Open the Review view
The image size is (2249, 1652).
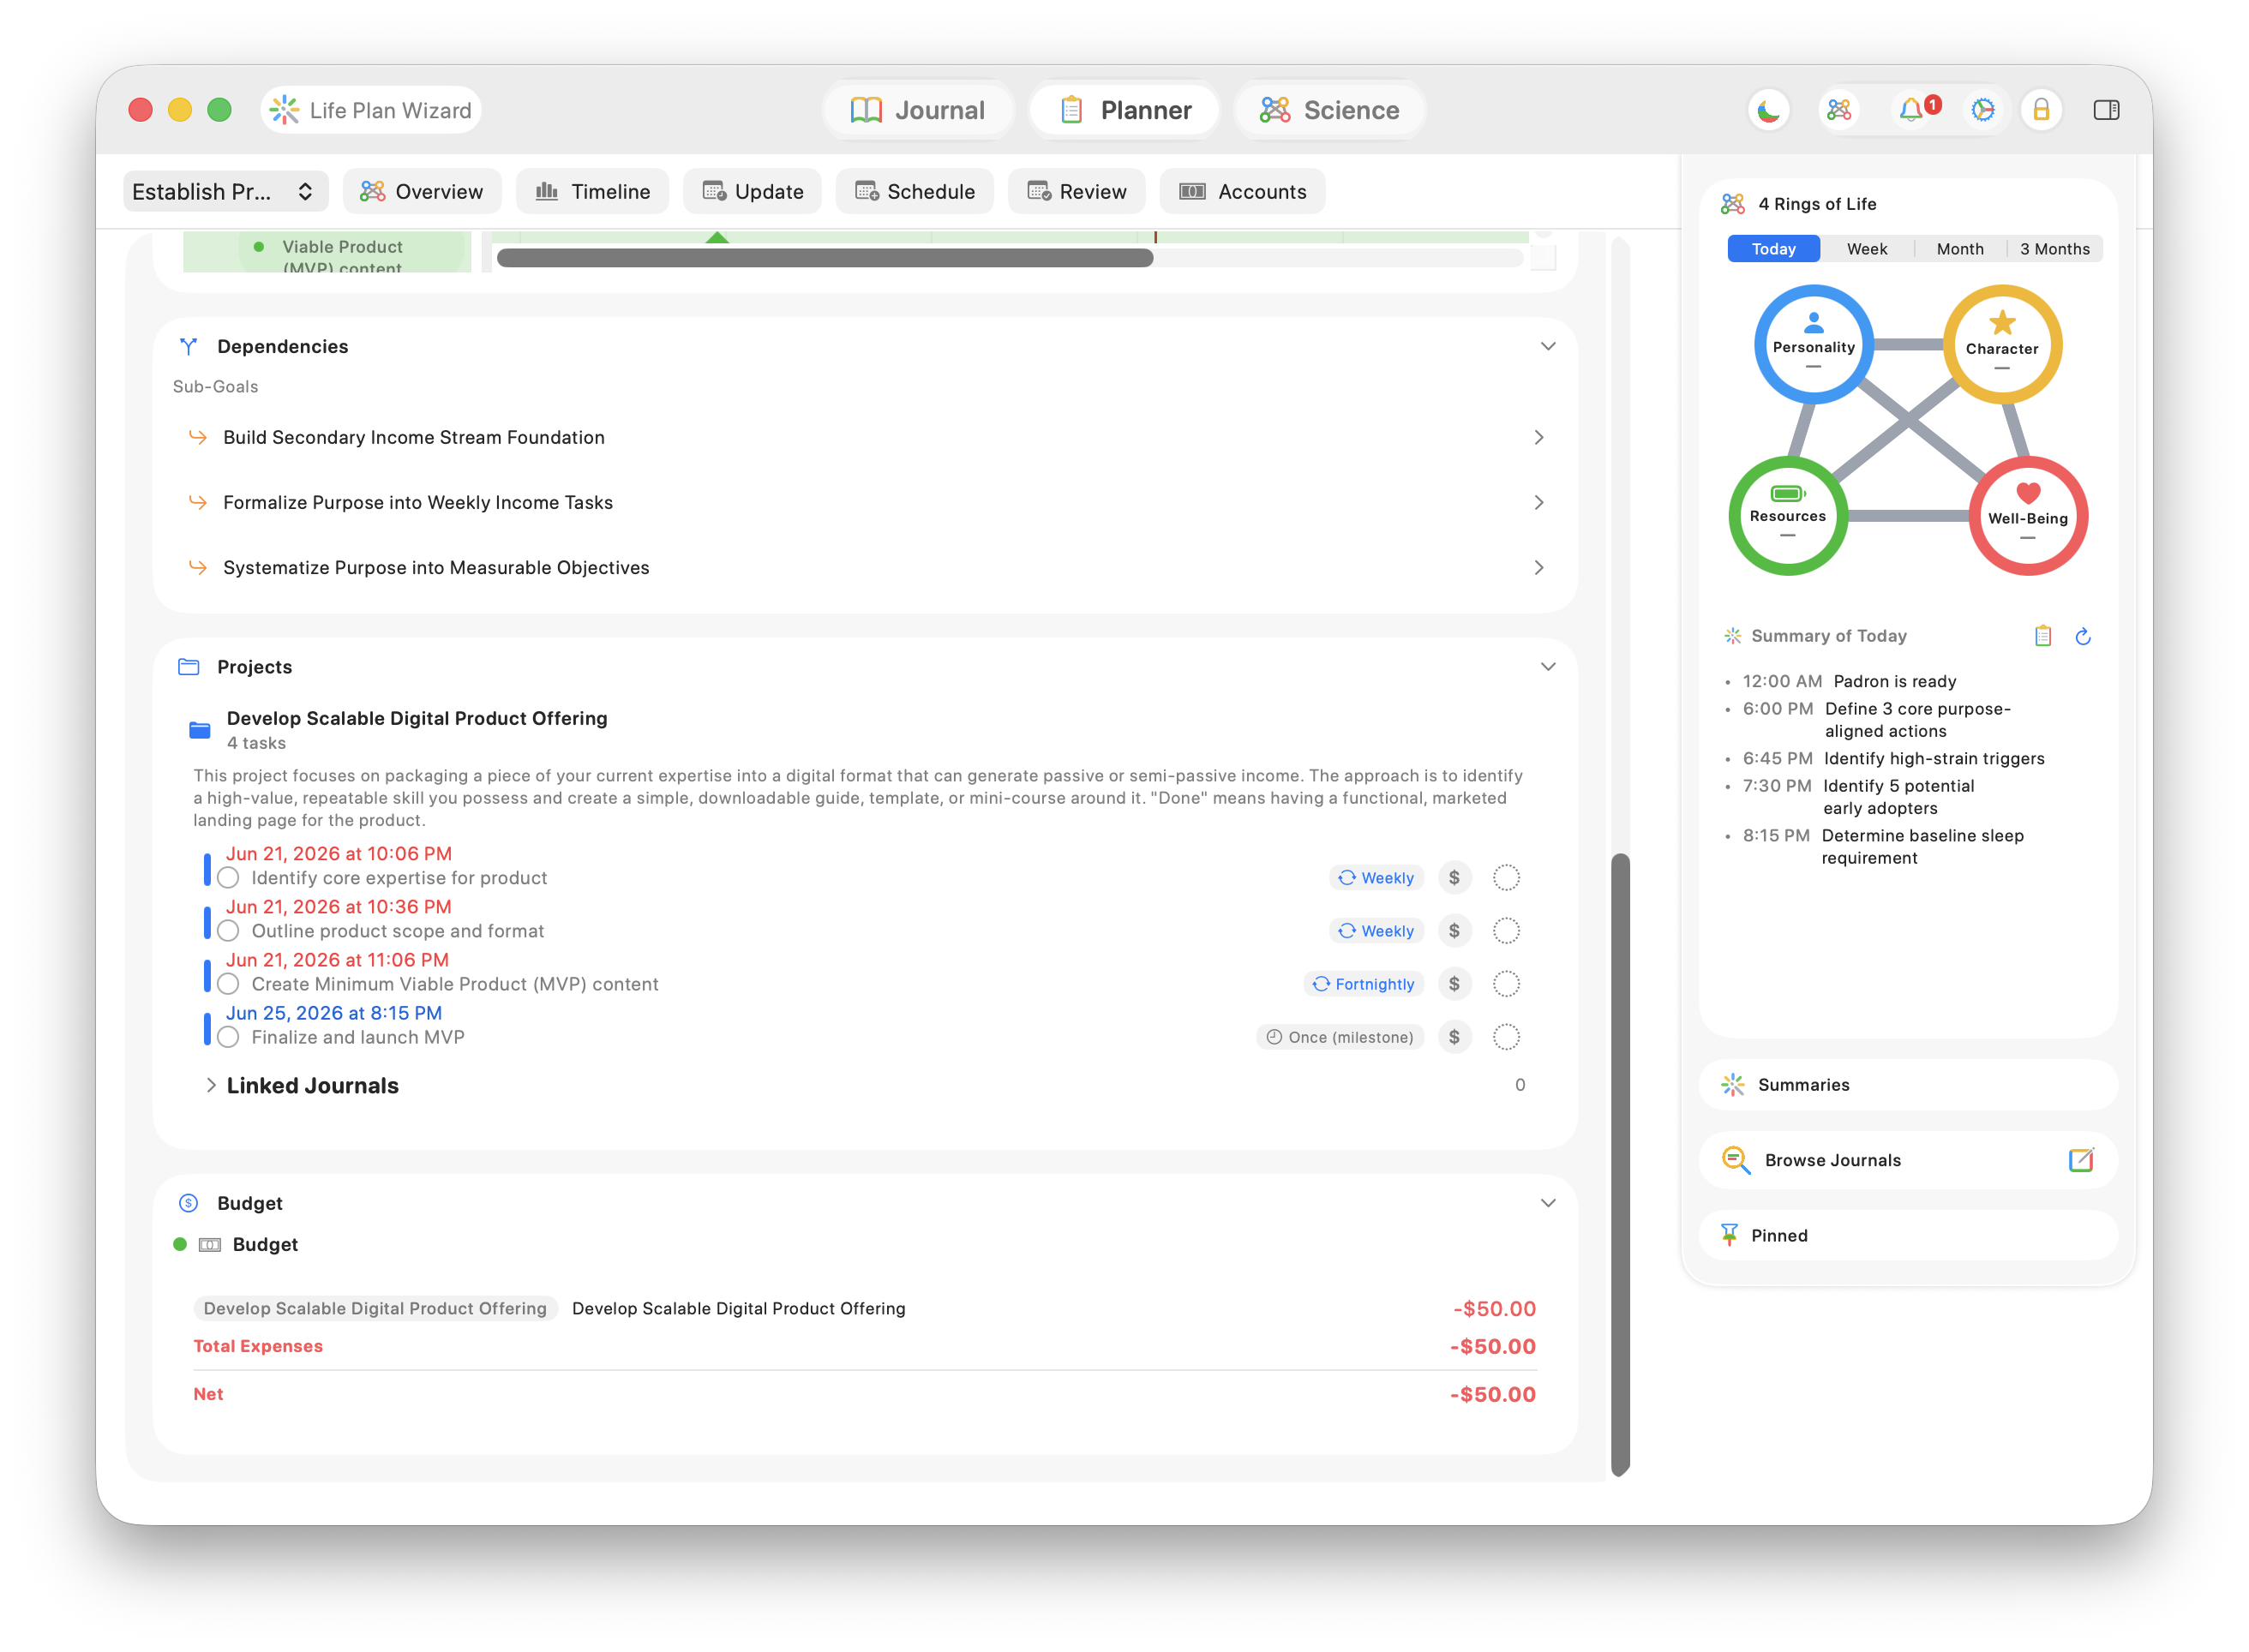pos(1076,191)
